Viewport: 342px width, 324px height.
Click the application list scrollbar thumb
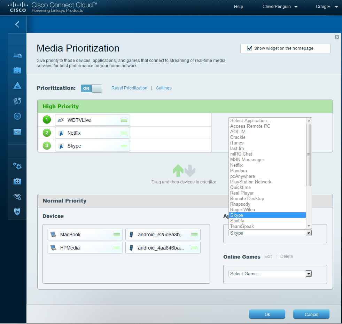coord(309,155)
